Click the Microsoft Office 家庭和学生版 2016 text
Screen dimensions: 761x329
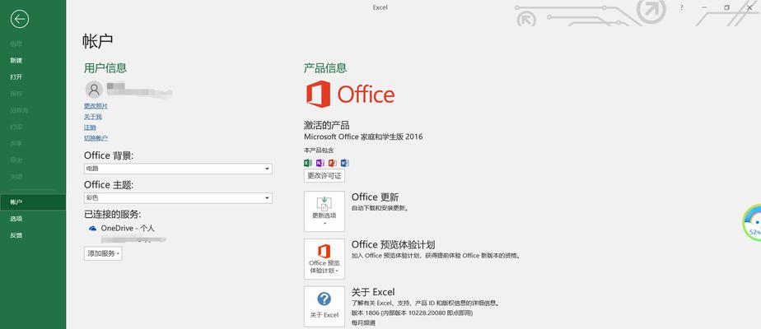[363, 137]
